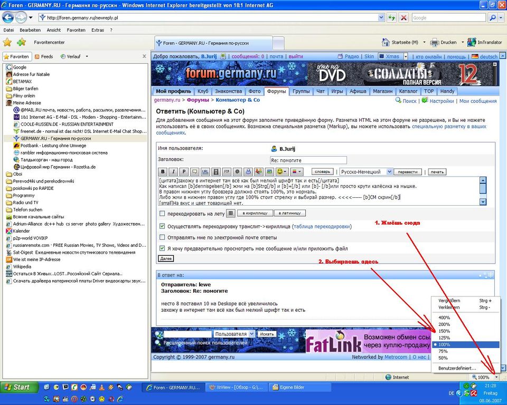Insert a quote using the speech bubble icon
Screen dimensions: 507x405
[195, 172]
